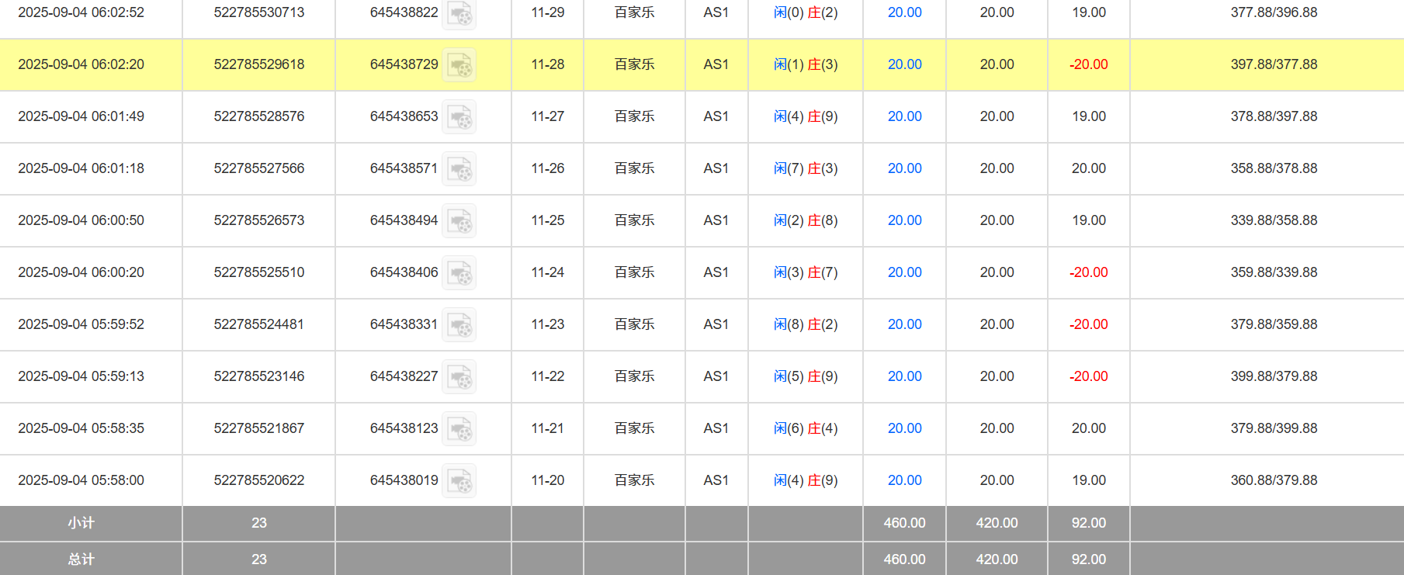Click blue 20.00 bet amount in 11-28 row
Image resolution: width=1404 pixels, height=575 pixels.
[x=904, y=64]
